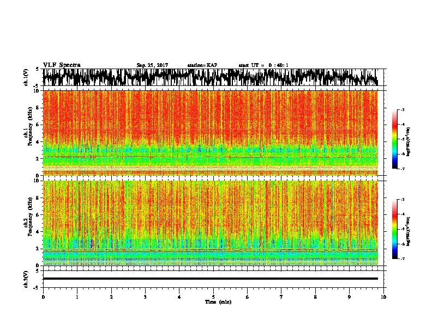Click time axis tick label "3"
432x333 pixels.
[x=145, y=297]
